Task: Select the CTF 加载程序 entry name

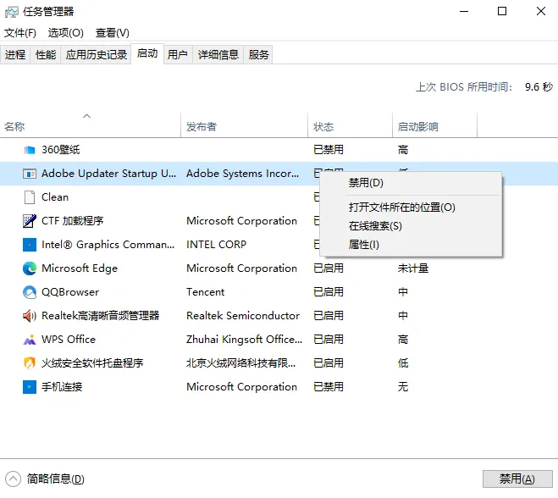Action: point(73,221)
